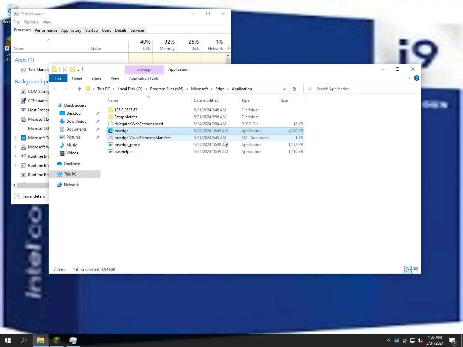The width and height of the screenshot is (463, 347).
Task: Click Properties icon in quick access toolbar
Action: point(65,69)
